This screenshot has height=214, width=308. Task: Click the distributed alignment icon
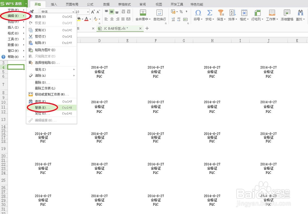click(128, 19)
